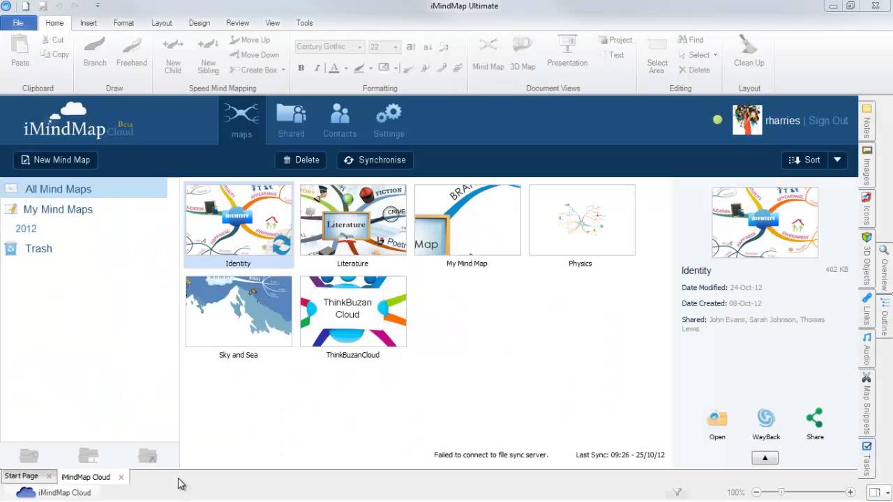This screenshot has width=893, height=502.
Task: Click the Sign Out link
Action: (x=828, y=121)
